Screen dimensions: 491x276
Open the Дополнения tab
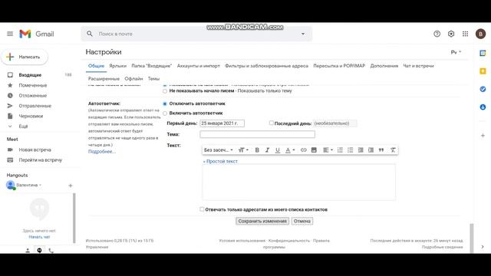pyautogui.click(x=384, y=66)
